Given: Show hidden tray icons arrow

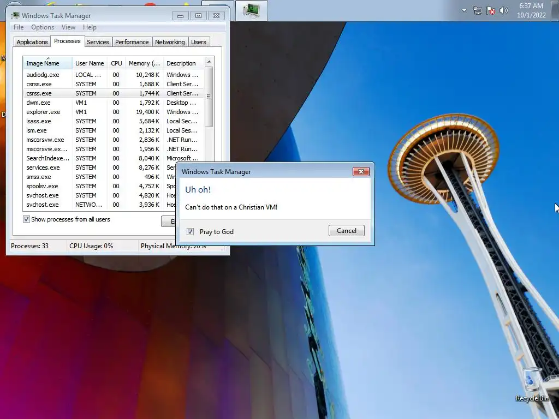Looking at the screenshot, I should point(464,11).
